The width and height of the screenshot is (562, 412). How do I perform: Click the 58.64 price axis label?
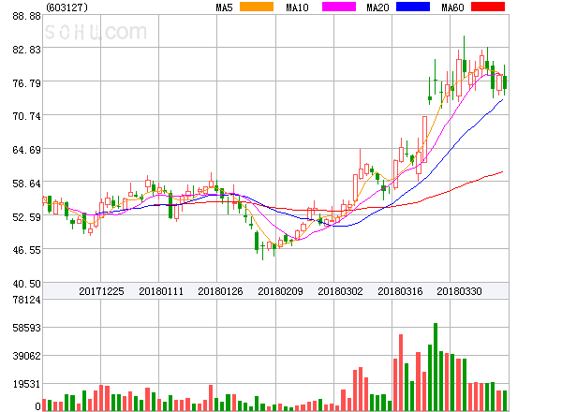pyautogui.click(x=26, y=184)
